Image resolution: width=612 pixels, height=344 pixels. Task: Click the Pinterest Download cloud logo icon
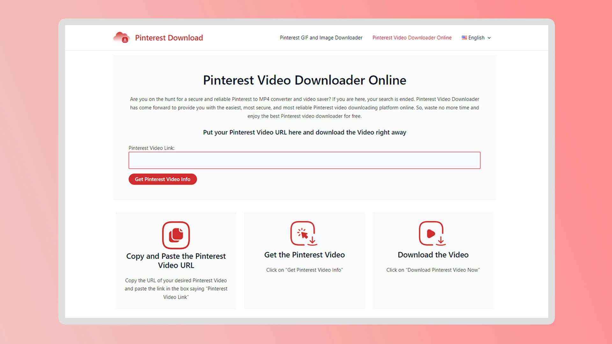[x=121, y=38]
